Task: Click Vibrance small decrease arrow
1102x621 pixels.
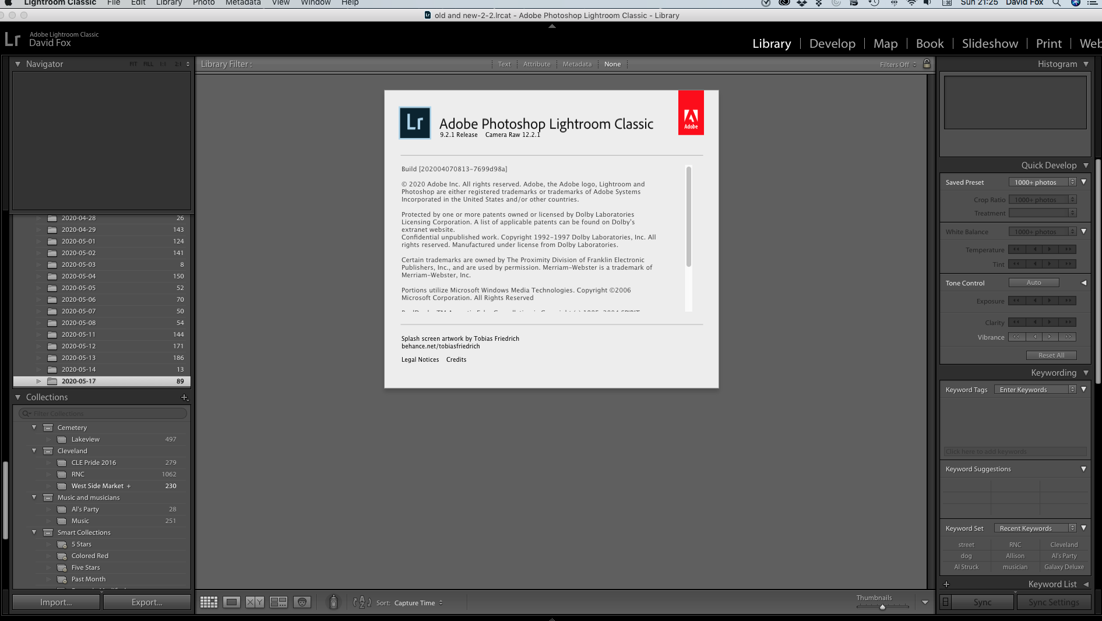Action: coord(1034,337)
